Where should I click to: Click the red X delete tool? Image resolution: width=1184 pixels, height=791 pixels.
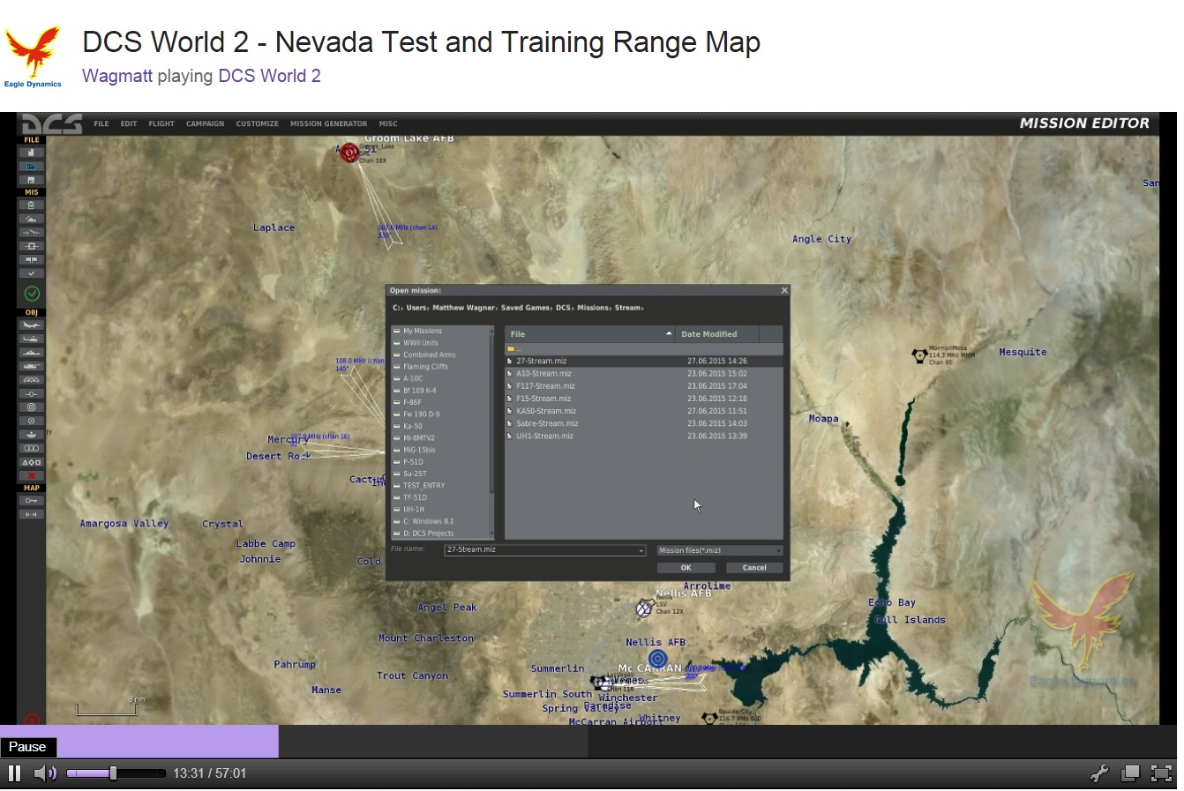click(31, 475)
